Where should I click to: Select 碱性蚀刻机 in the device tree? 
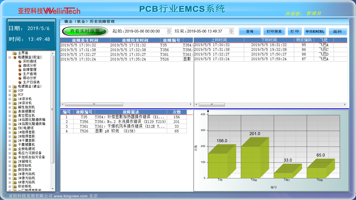[26, 107]
